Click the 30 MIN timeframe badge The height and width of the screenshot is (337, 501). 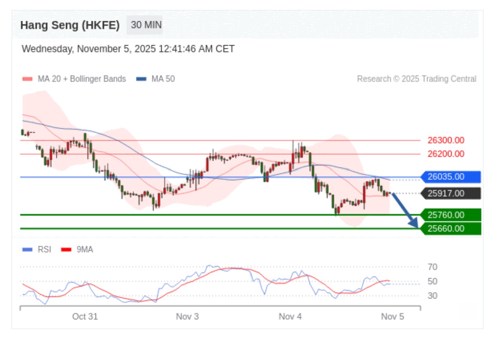[146, 25]
